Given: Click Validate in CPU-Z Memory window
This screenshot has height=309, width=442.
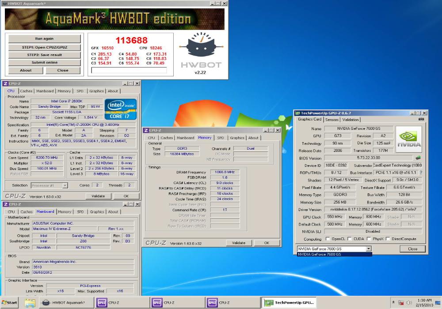Looking at the screenshot, I should (x=239, y=243).
